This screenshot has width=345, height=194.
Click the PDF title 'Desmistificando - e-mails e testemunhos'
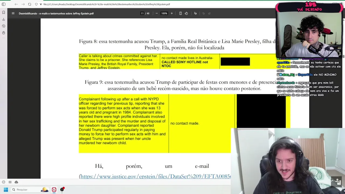coord(56,13)
